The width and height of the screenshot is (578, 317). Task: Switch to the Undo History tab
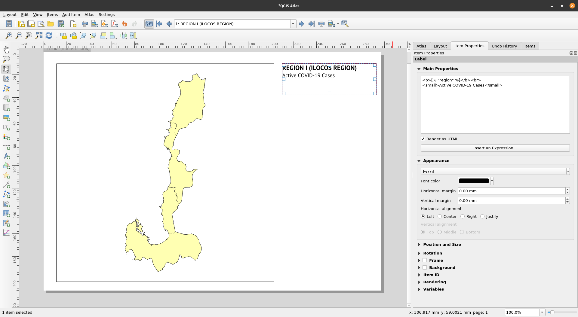(x=504, y=46)
